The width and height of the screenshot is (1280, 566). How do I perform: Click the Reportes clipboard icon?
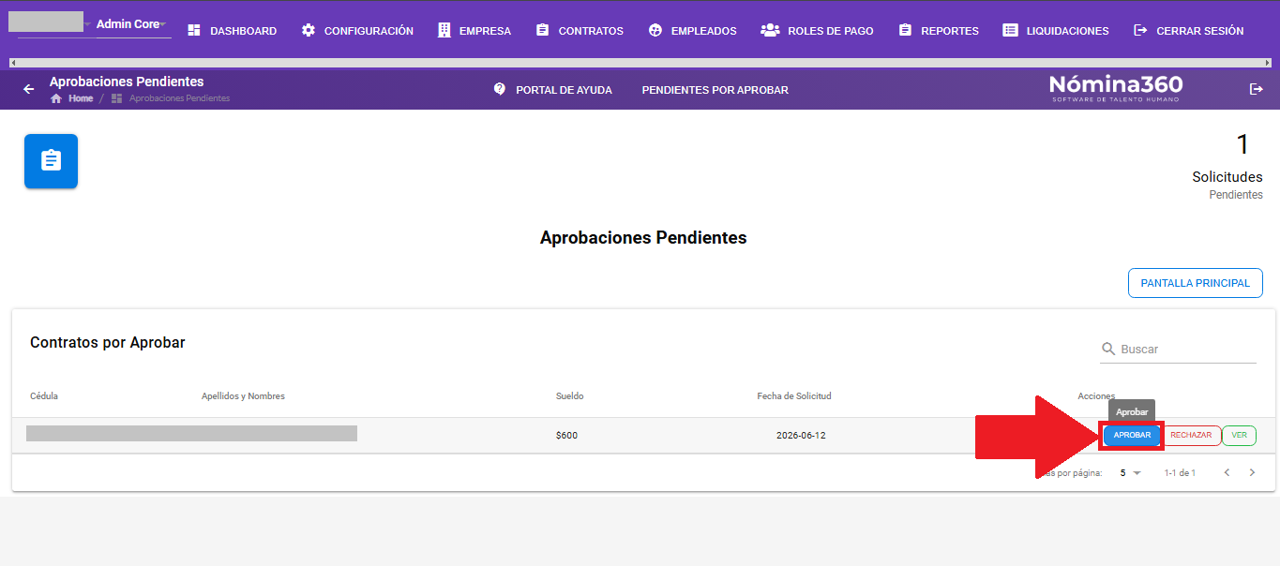(x=905, y=31)
